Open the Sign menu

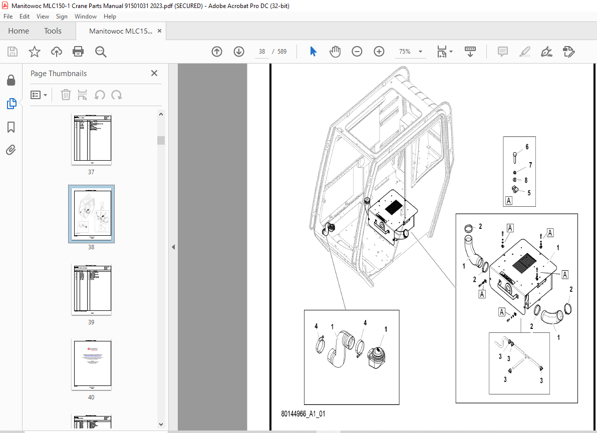pos(62,17)
